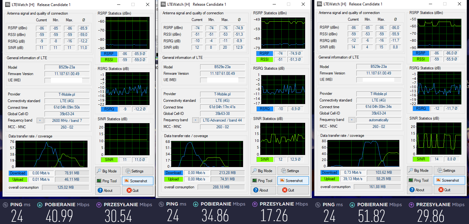Click the overall consumption value 125,02 MB
Image resolution: width=469 pixels, height=224 pixels.
pos(65,187)
